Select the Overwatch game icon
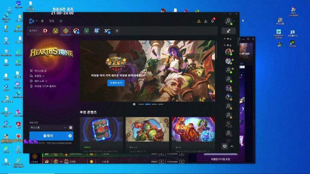The height and width of the screenshot is (174, 310). tap(76, 31)
